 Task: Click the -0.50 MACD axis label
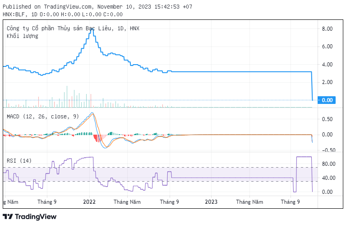326,150
